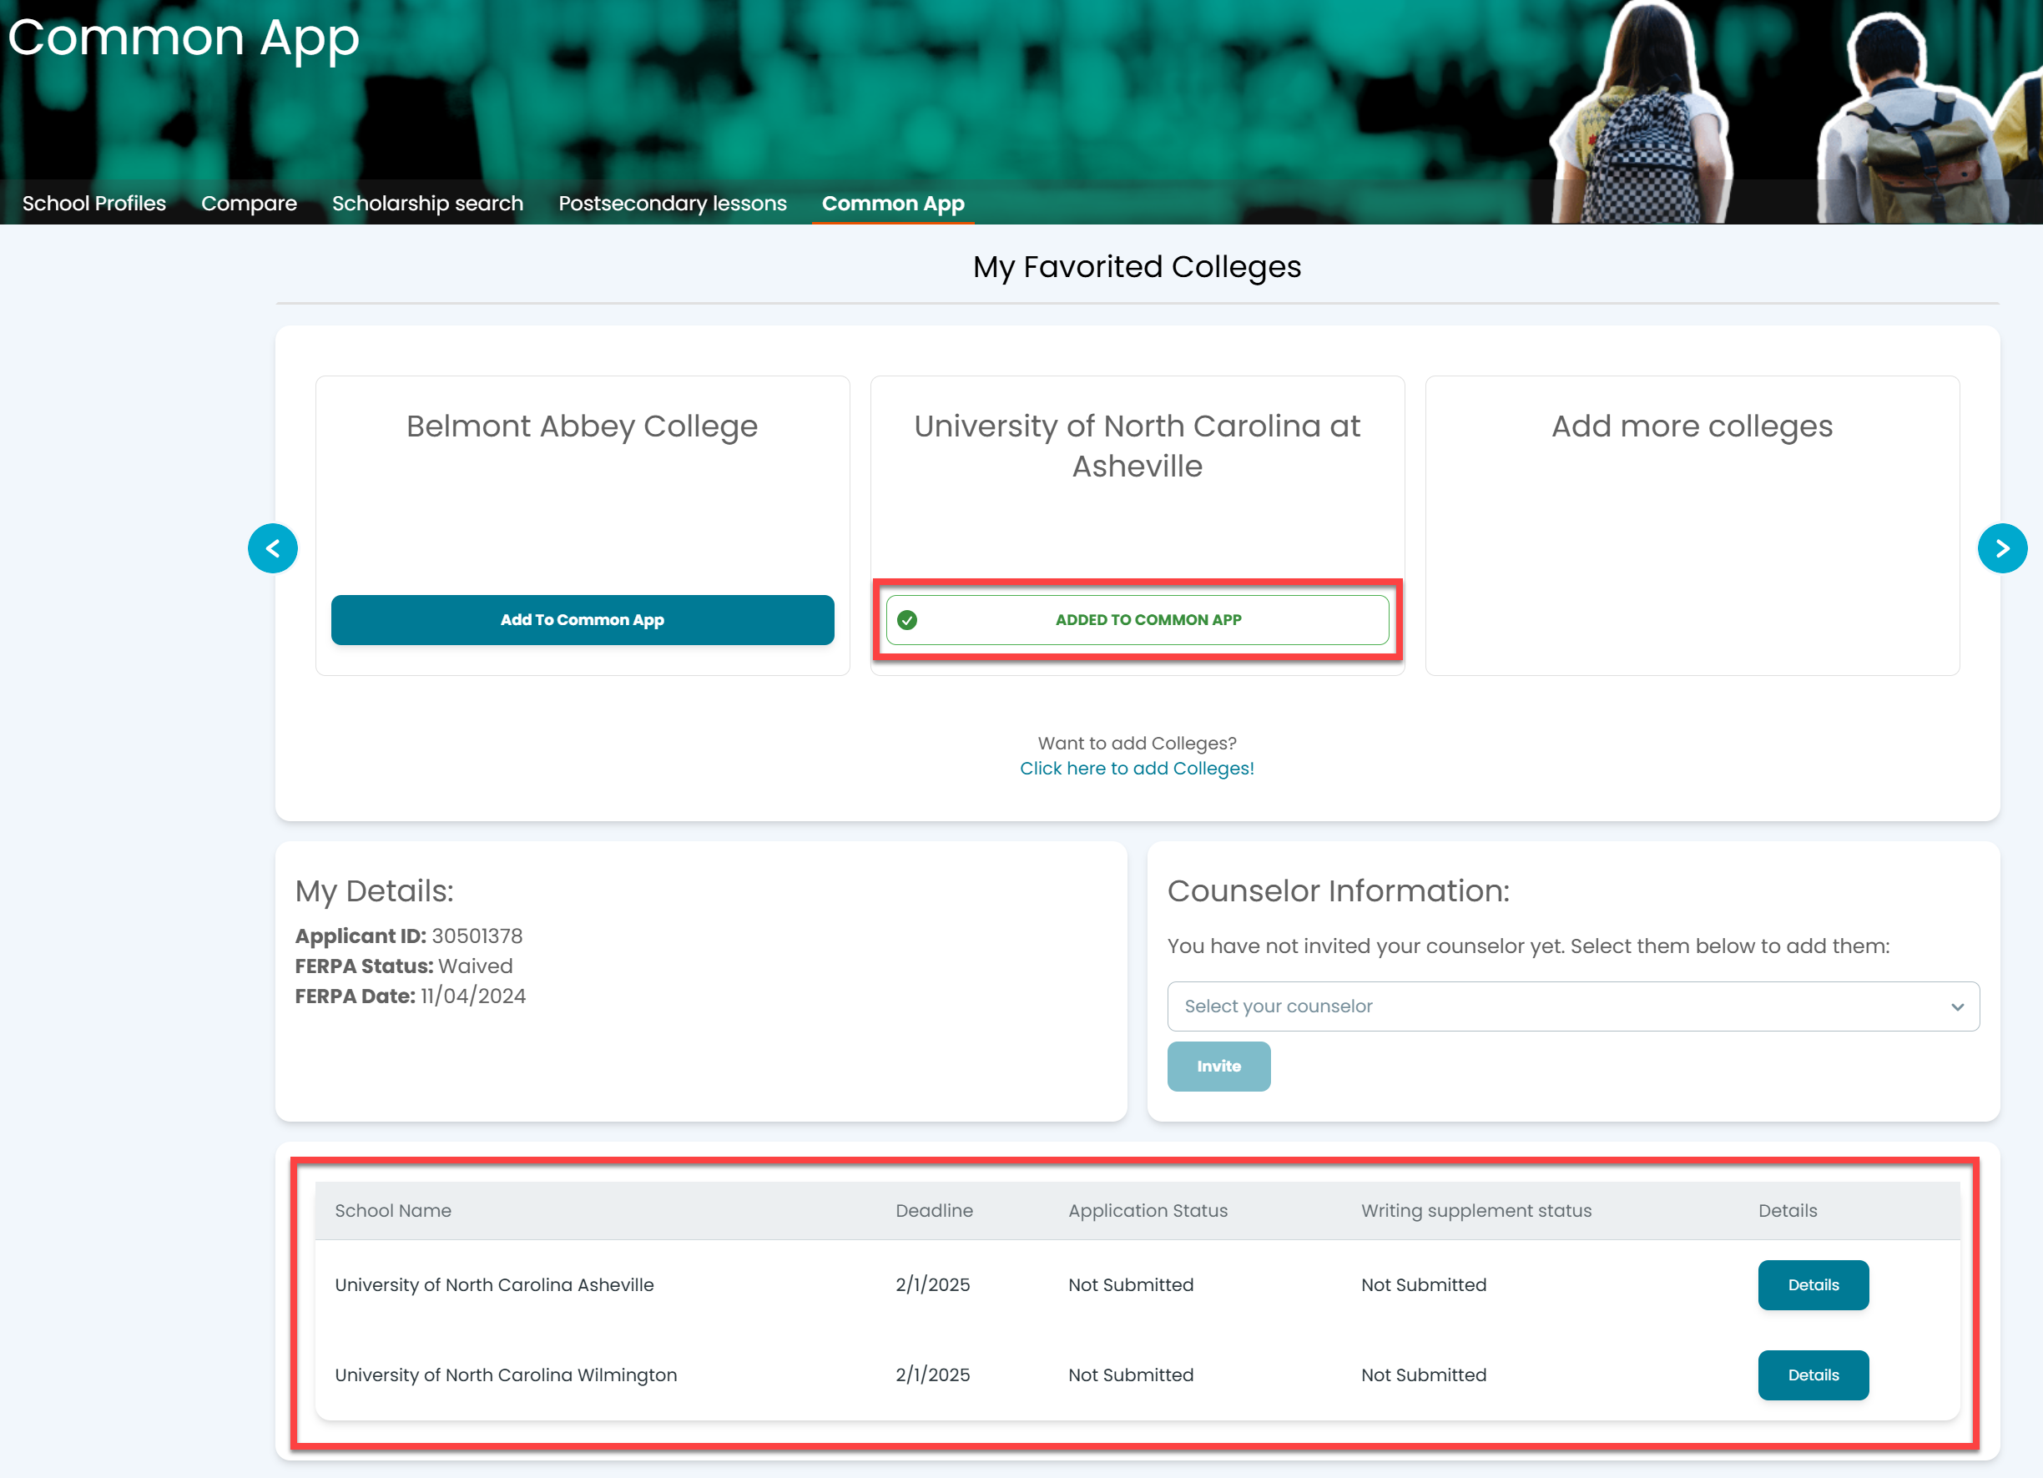Select the Common App tab
2043x1478 pixels.
click(893, 204)
